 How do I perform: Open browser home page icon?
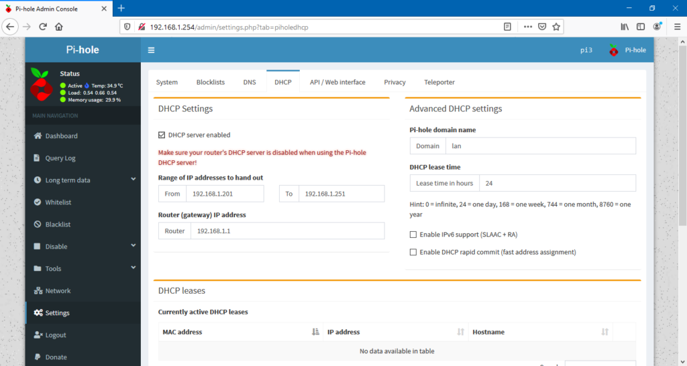coord(59,27)
